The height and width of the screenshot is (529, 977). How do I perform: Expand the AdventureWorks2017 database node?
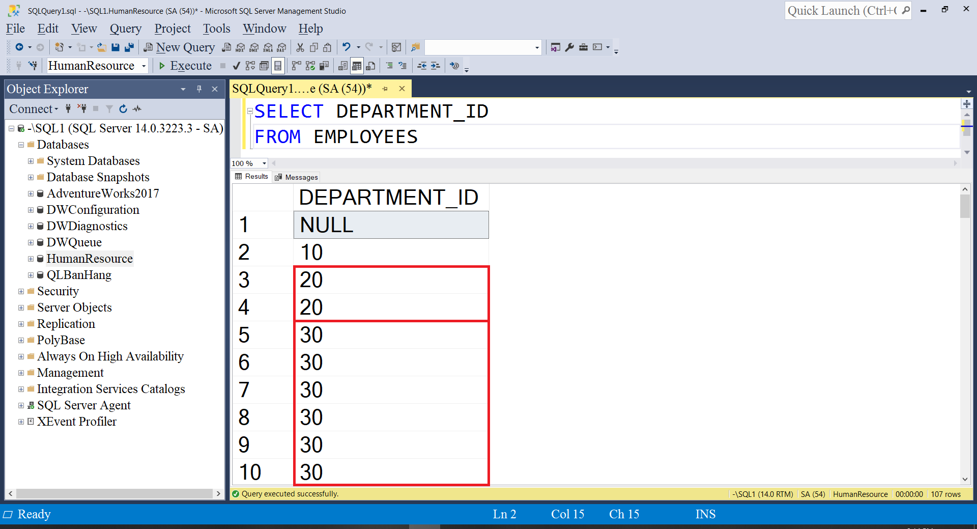pos(31,193)
